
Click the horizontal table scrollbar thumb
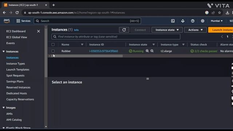pos(87,56)
